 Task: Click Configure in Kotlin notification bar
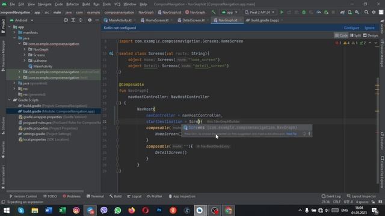(351, 28)
